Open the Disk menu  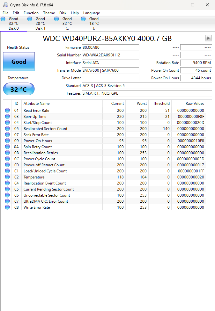[x=63, y=13]
